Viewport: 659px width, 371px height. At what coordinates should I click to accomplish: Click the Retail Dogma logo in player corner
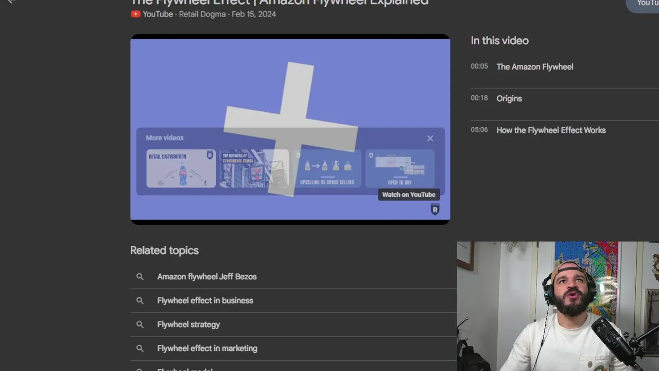tap(435, 209)
